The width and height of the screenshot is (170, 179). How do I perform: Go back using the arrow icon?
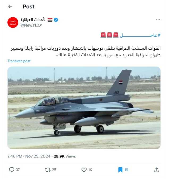click(x=10, y=7)
